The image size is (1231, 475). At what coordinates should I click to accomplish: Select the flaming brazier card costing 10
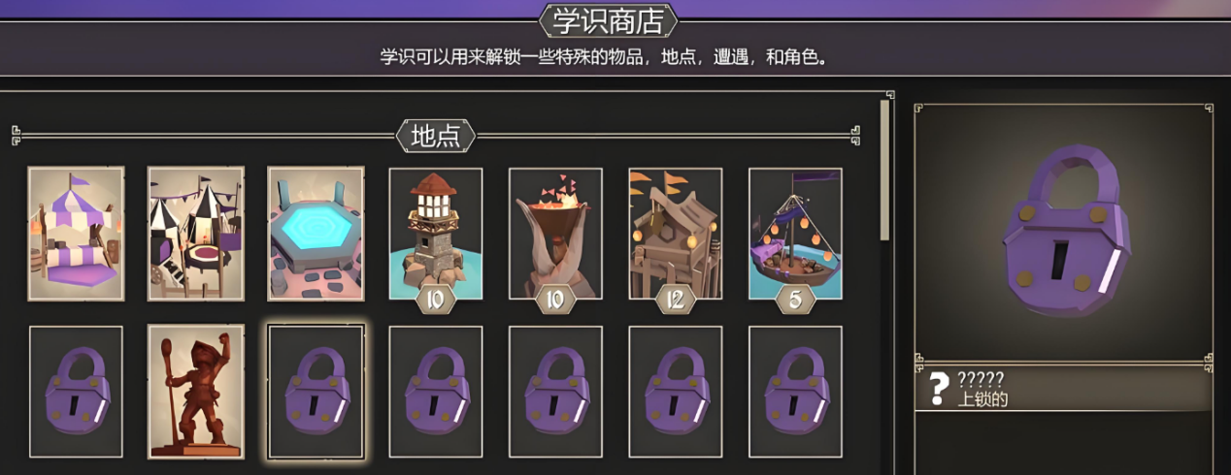(555, 234)
